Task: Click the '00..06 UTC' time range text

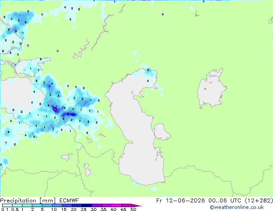Action: [225, 201]
